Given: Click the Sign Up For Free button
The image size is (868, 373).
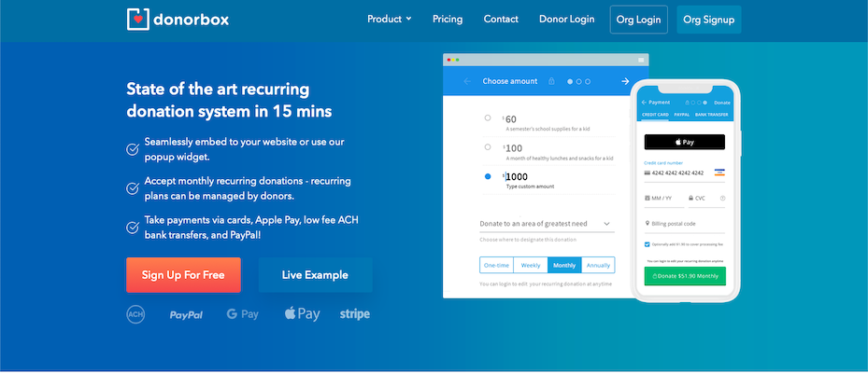Looking at the screenshot, I should tap(183, 275).
